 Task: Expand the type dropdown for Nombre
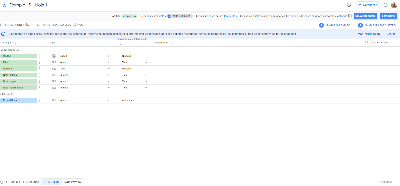pyautogui.click(x=109, y=69)
